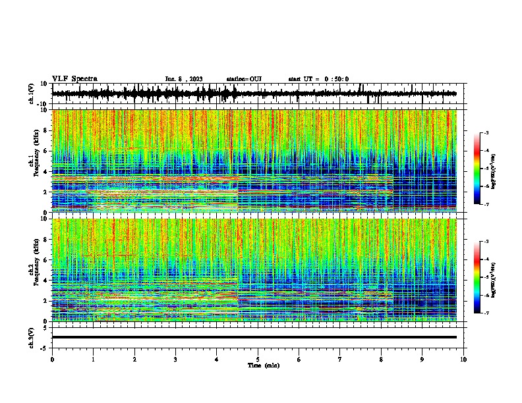
Task: Select the "ch.3(V)" axis label
Action: [32, 338]
